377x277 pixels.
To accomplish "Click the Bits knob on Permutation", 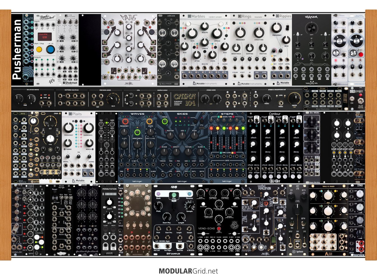I will pyautogui.click(x=109, y=216).
